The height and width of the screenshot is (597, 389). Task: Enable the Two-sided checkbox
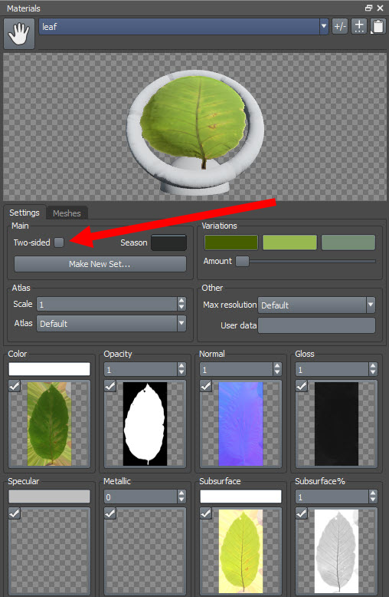coord(59,242)
